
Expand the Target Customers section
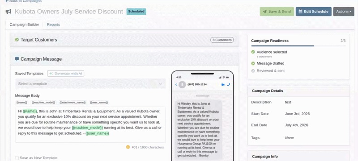tap(124, 40)
